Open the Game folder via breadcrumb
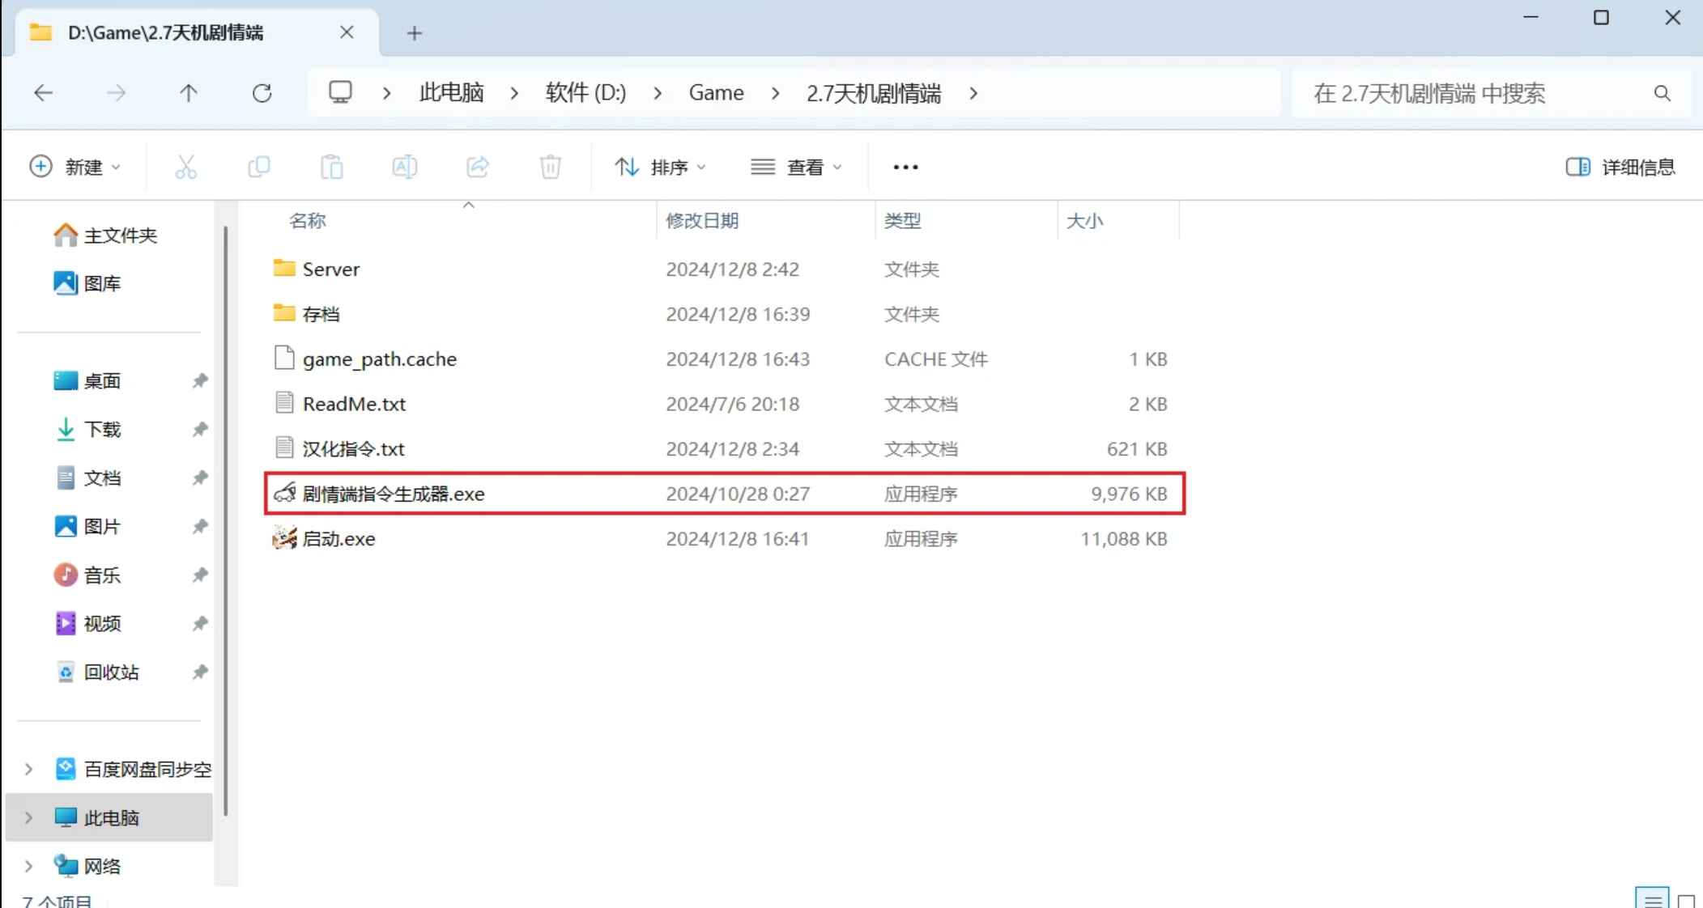Screen dimensions: 1703x908 point(716,92)
